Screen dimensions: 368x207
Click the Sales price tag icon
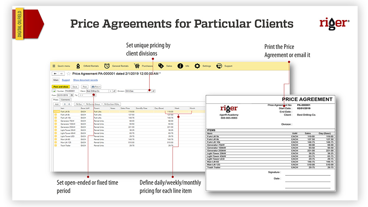[x=161, y=66]
